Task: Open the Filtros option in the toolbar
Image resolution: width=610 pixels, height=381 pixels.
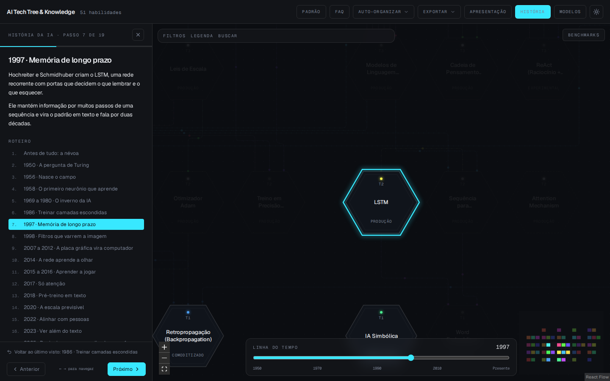Action: 174,36
